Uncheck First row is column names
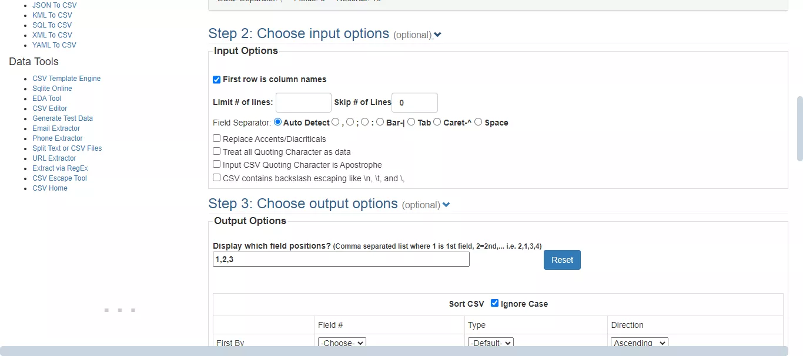The width and height of the screenshot is (803, 356). click(x=216, y=79)
